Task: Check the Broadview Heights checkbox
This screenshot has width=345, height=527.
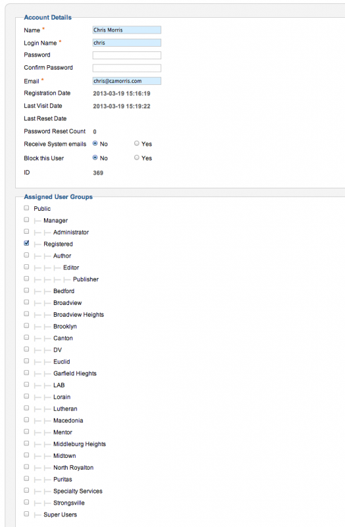Action: (26, 314)
